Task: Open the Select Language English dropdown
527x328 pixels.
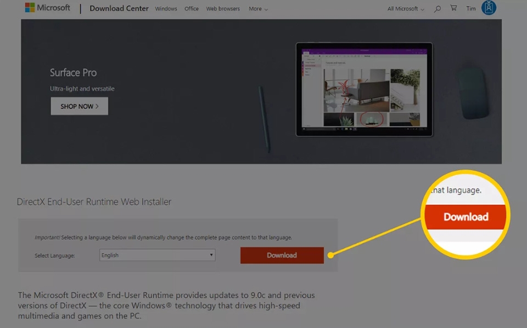Action: click(x=158, y=255)
